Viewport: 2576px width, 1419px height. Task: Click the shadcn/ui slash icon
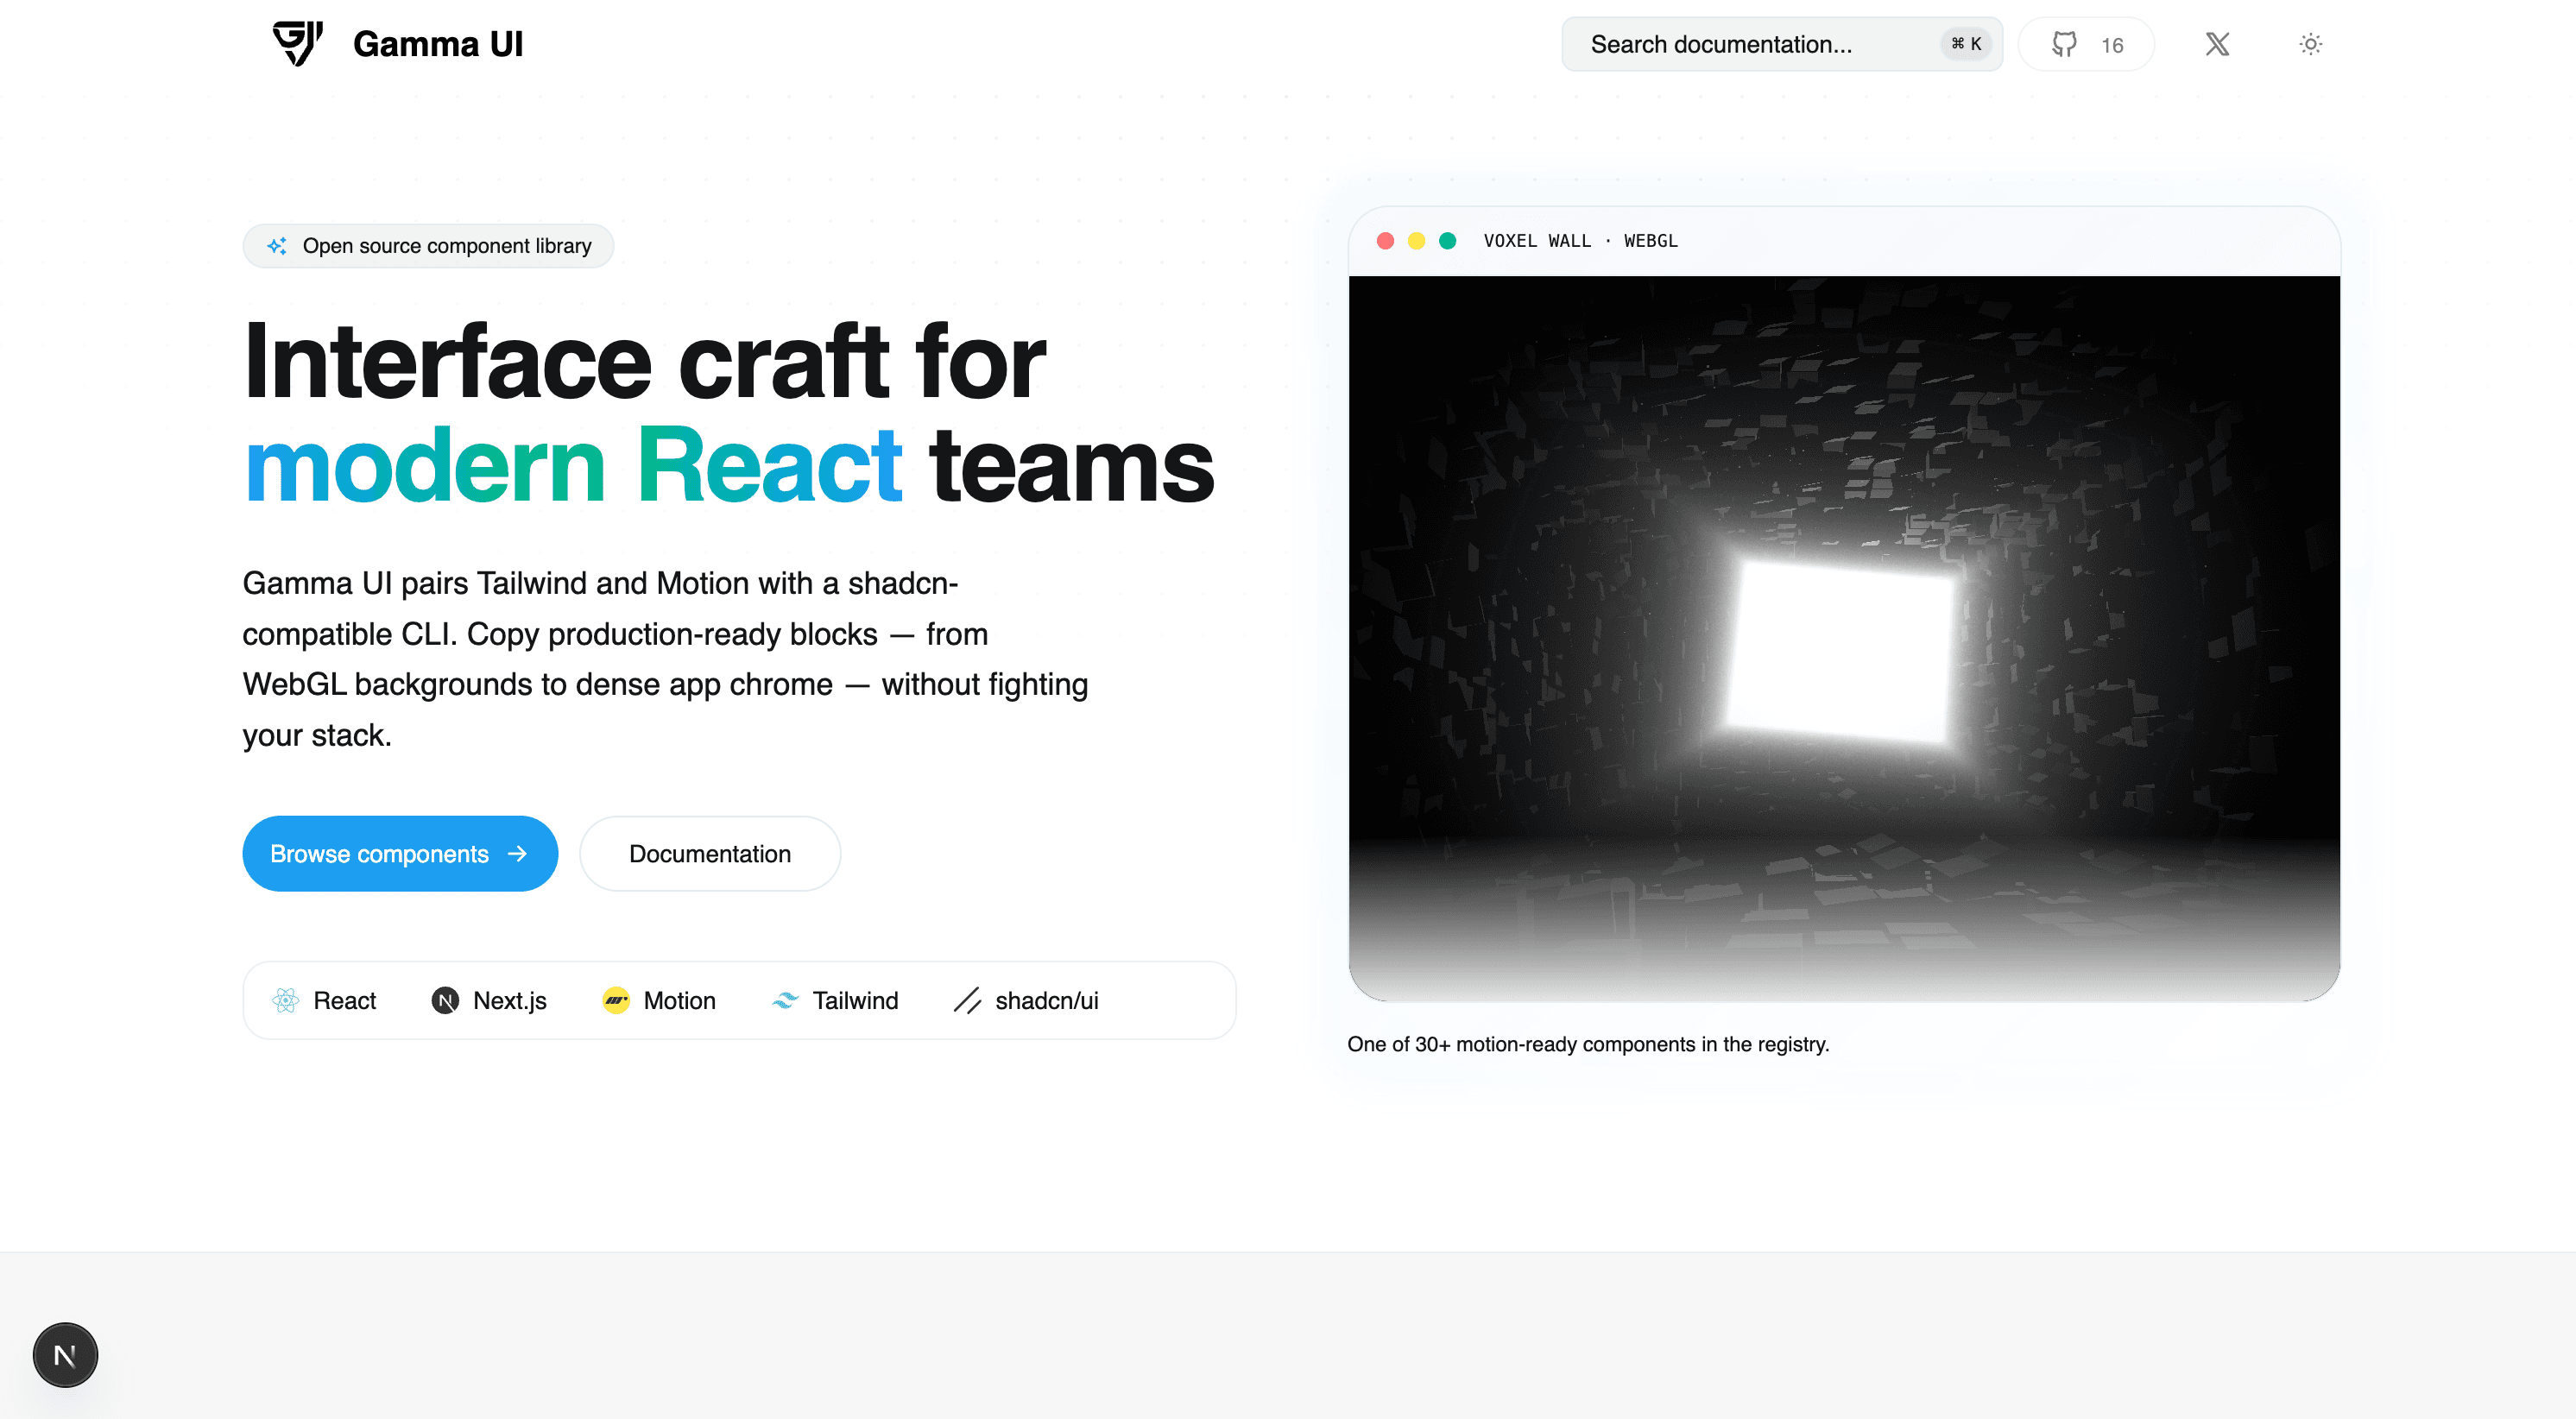968,1000
